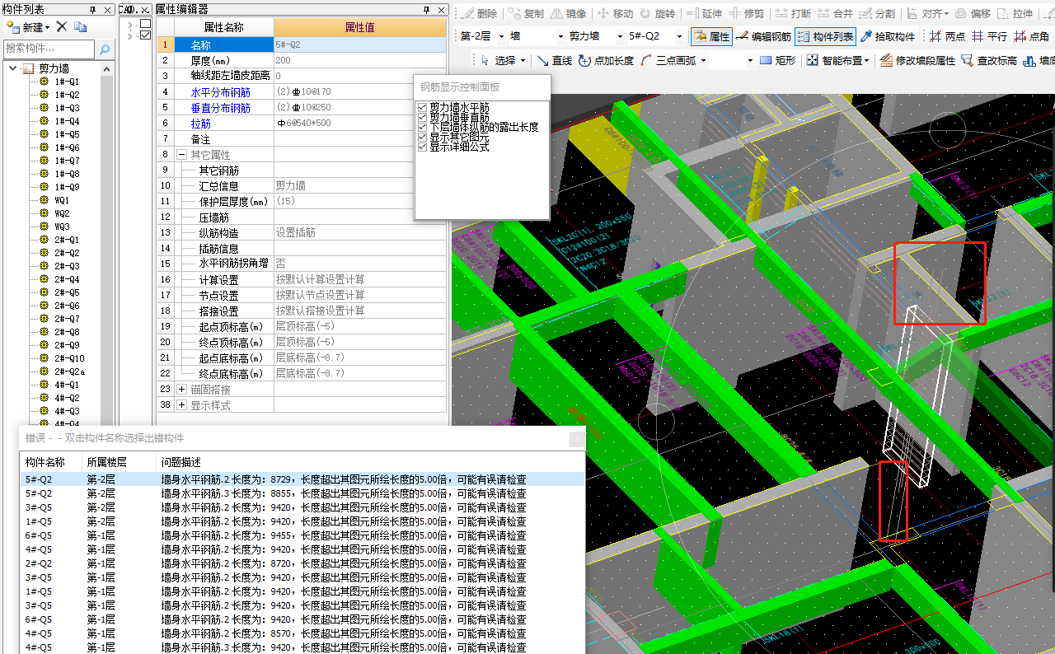Screen dimensions: 1055x654
Task: Select 1#-Q1 in component tree
Action: (x=67, y=82)
